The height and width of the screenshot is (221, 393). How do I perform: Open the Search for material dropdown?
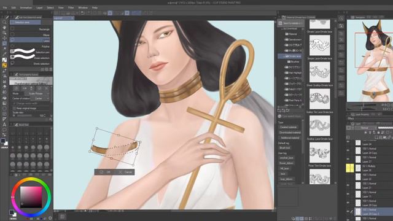point(290,23)
